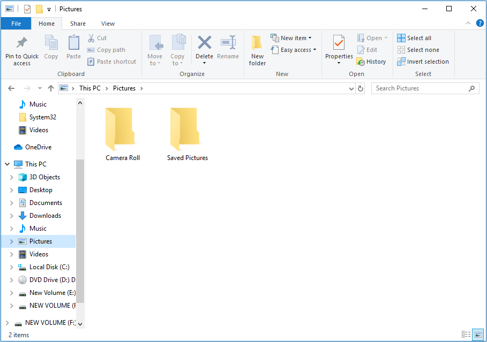Screen dimensions: 487x342
Task: Click the Copy ribbon icon
Action: coord(51,43)
